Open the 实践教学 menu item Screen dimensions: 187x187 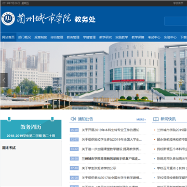pyautogui.click(x=122, y=37)
